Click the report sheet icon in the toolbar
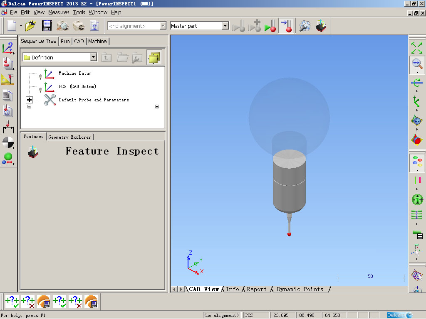Viewport: 426px width, 319px height. click(x=94, y=26)
